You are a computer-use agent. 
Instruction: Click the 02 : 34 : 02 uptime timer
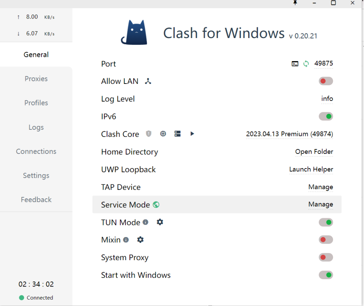pyautogui.click(x=36, y=284)
